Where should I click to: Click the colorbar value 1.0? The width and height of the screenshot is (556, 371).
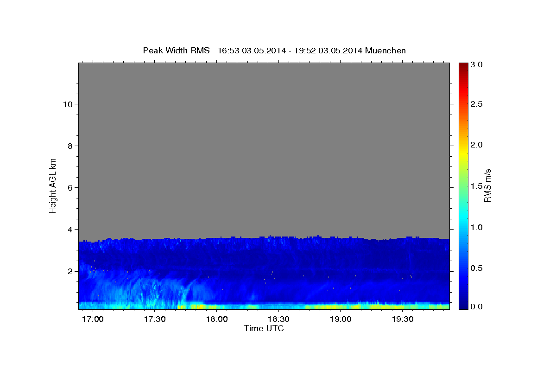tap(477, 227)
